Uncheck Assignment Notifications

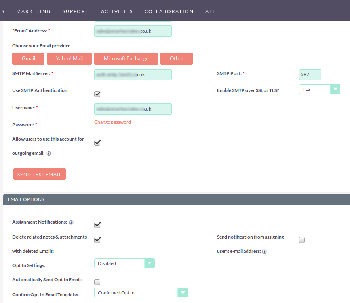(x=97, y=225)
